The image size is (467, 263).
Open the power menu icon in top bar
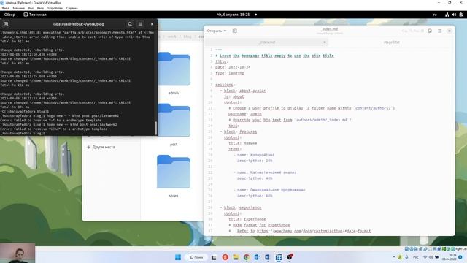[x=461, y=15]
